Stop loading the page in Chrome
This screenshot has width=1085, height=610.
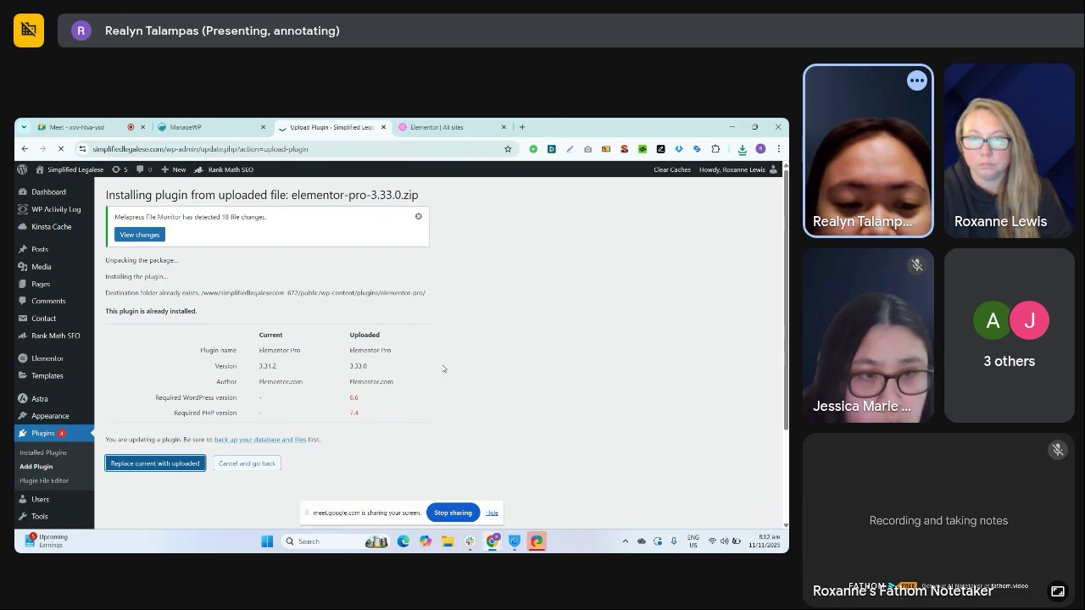pyautogui.click(x=61, y=149)
